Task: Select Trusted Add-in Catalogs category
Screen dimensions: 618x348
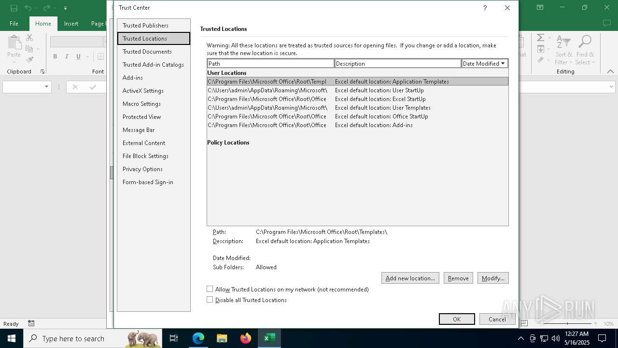Action: [154, 65]
